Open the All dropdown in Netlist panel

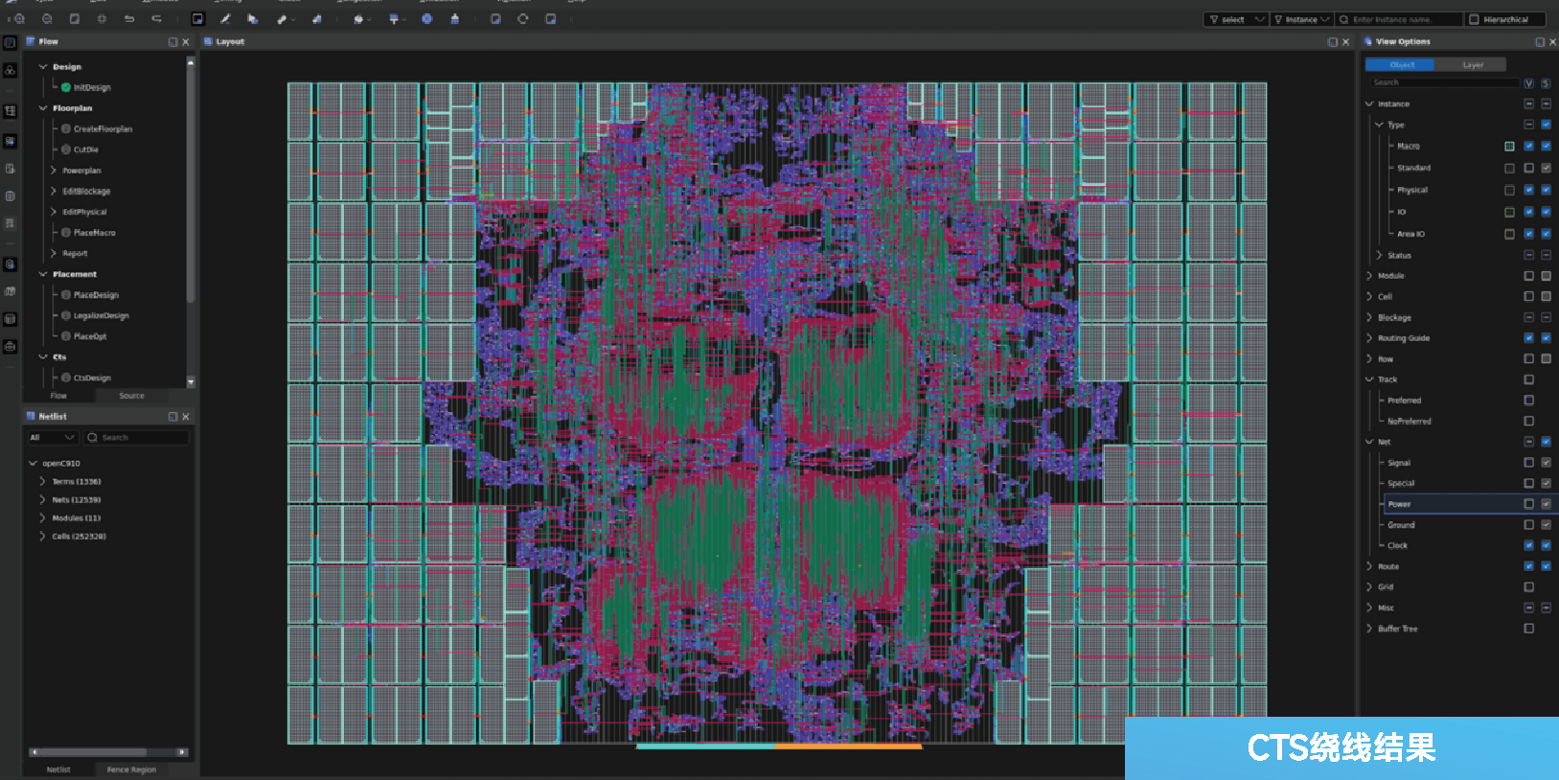point(52,438)
